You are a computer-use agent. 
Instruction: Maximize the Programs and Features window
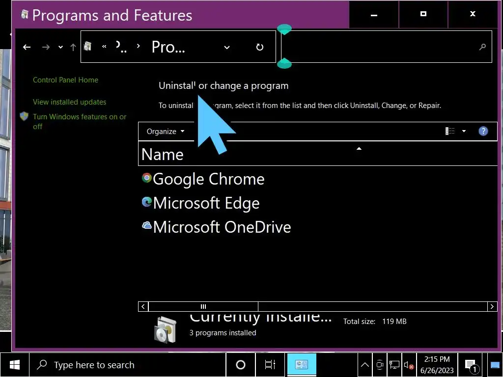click(x=423, y=14)
